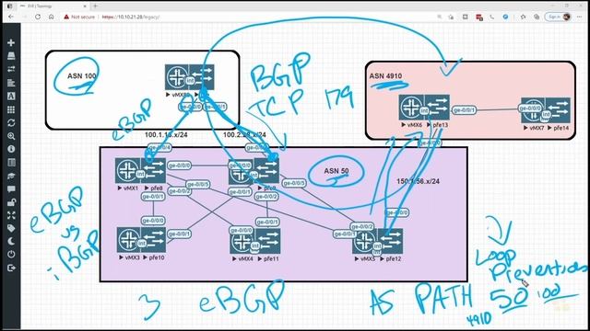This screenshot has height=331, width=590.
Task: Click the pfe14 node beside vMX7
Action: coord(558,110)
